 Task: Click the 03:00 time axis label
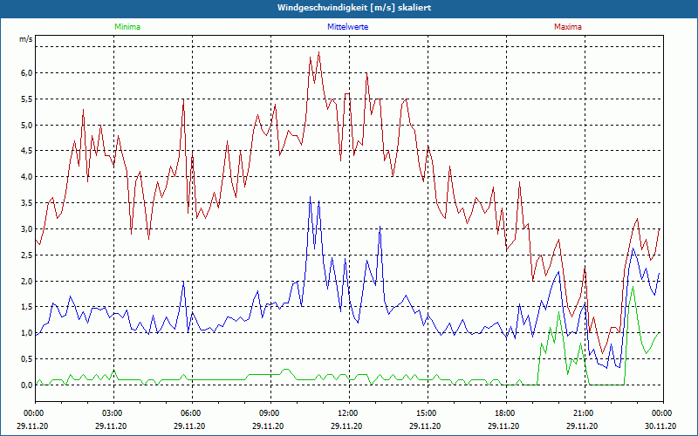pos(111,413)
